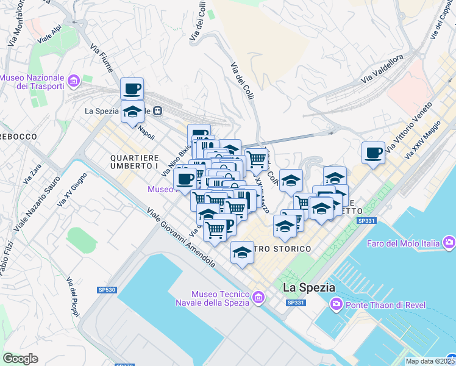Viewport: 456px width, 366px height.
Task: Click the Faro del Molo Italia camera icon
Action: [x=449, y=242]
